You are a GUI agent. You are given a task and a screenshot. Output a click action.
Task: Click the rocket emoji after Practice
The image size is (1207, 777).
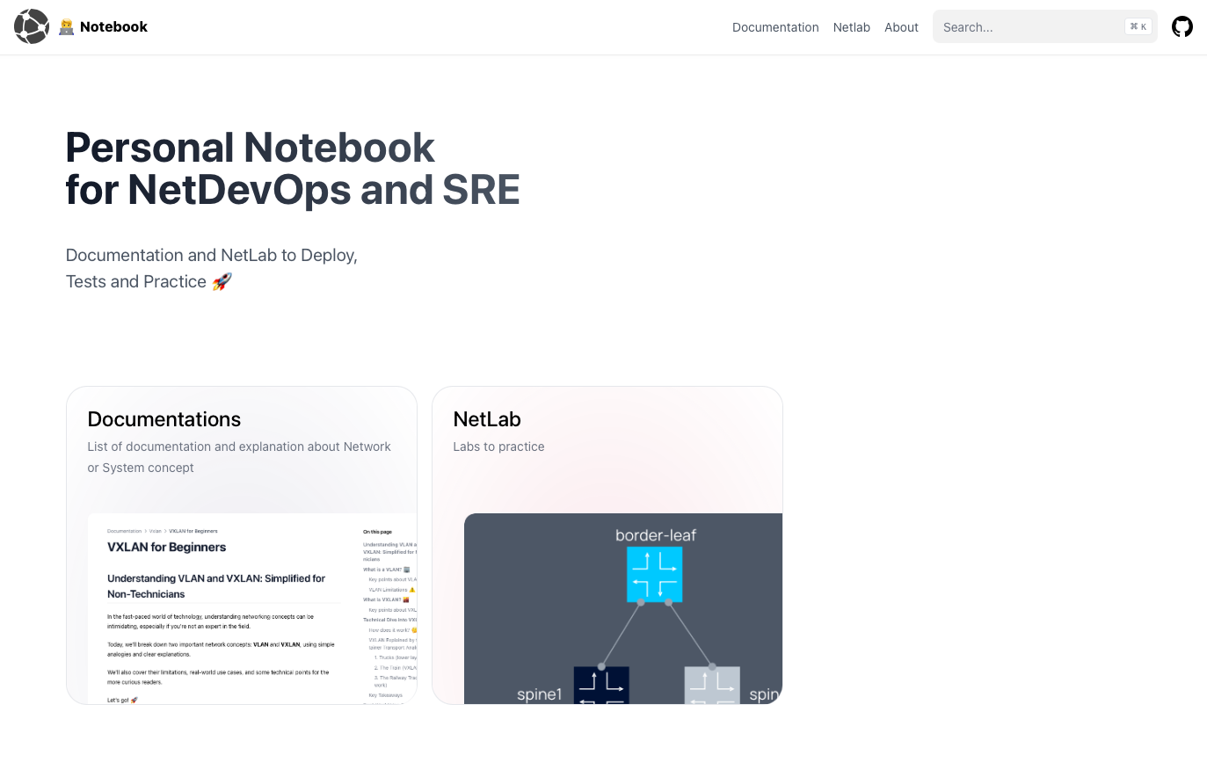pos(222,281)
